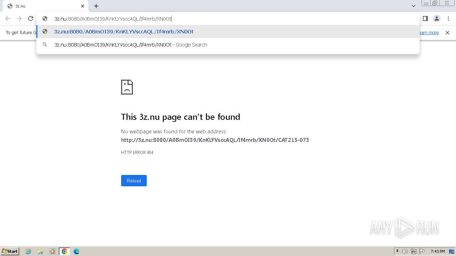Click the address bar URL field
456x256 pixels.
point(228,19)
